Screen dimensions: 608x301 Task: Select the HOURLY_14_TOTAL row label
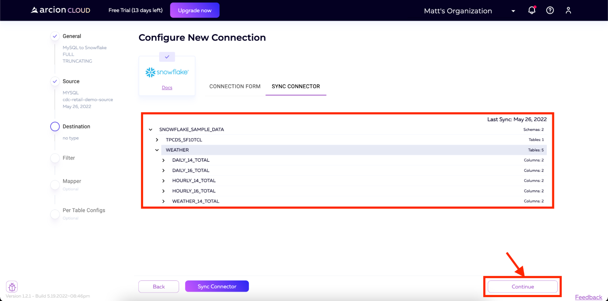click(x=194, y=181)
